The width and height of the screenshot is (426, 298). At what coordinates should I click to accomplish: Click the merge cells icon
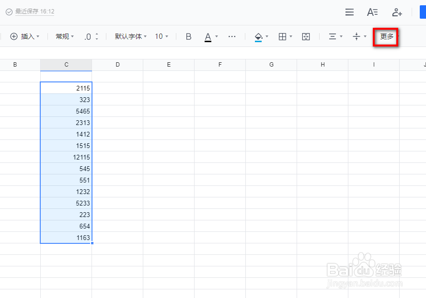[306, 36]
